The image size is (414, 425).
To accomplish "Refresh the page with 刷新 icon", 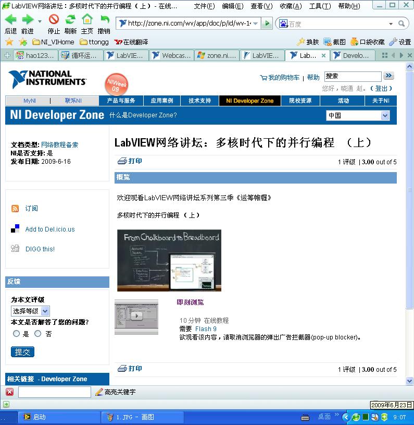I will (x=70, y=19).
